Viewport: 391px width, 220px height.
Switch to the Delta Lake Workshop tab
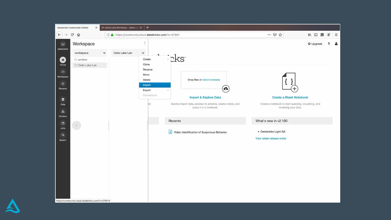[120, 28]
